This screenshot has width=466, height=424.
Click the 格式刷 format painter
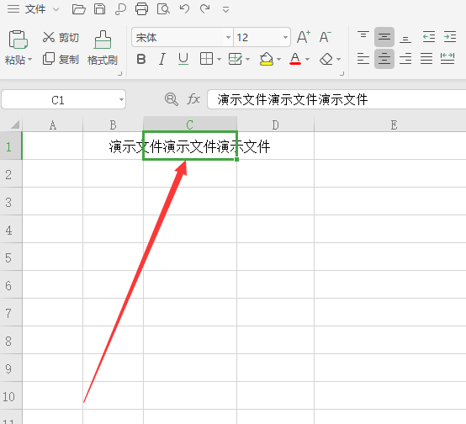[103, 48]
